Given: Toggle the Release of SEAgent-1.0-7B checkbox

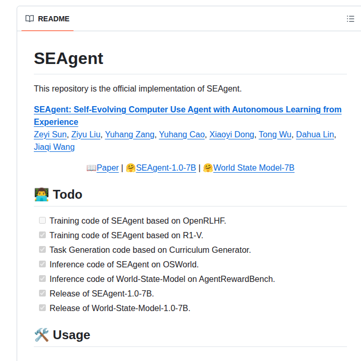Looking at the screenshot, I should 42,293.
